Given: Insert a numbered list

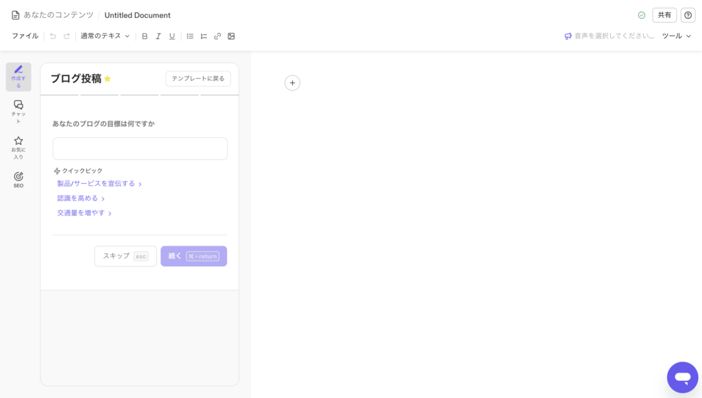Looking at the screenshot, I should 204,36.
